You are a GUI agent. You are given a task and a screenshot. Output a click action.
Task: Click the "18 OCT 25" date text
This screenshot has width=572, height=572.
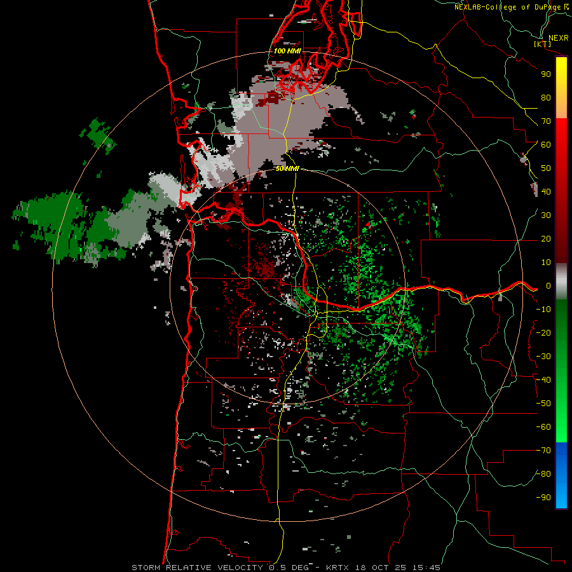tap(381, 568)
